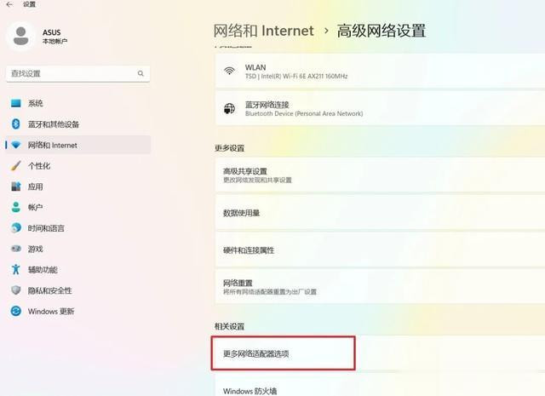Select the 个性化 paintbrush icon
Viewport: 545px width, 396px height.
point(15,166)
